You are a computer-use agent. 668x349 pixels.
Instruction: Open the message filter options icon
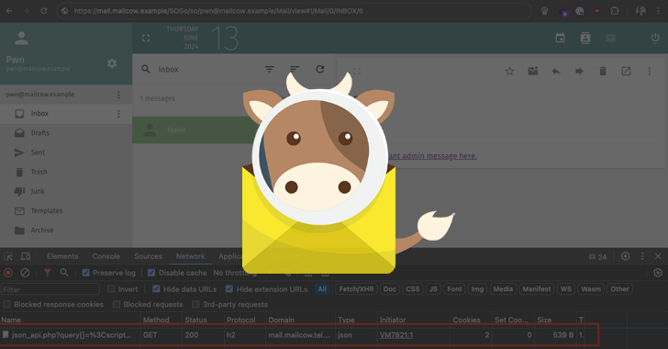coord(269,69)
